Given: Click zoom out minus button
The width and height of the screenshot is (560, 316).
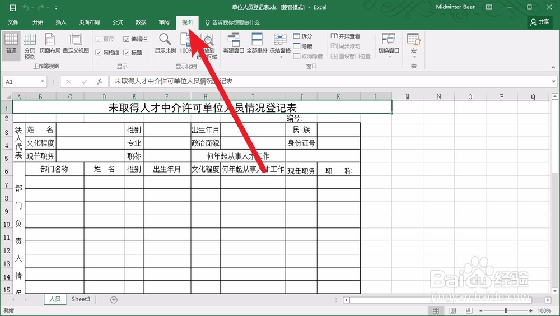Looking at the screenshot, I should click(481, 311).
